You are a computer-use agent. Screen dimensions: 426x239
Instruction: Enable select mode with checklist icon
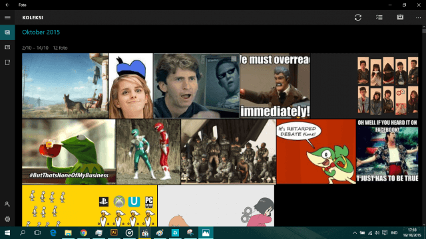[379, 18]
